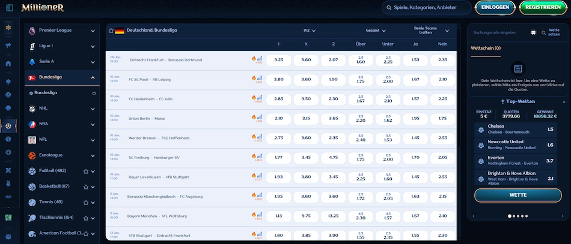571x244 pixels.
Task: Toggle favorite star on the Bundesliga sub-item
Action: click(x=94, y=94)
